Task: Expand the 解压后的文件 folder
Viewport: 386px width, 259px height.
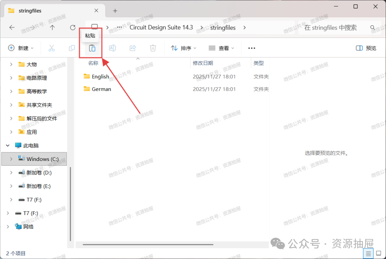Action: pyautogui.click(x=11, y=118)
